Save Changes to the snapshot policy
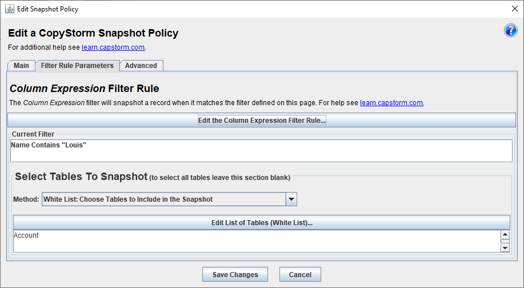Viewport: 524px width, 288px height. coord(235,274)
